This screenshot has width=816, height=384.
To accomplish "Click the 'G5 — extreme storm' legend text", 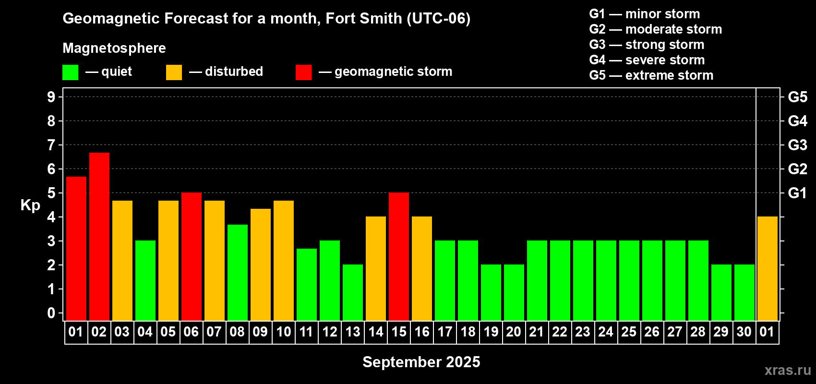I will tap(651, 75).
